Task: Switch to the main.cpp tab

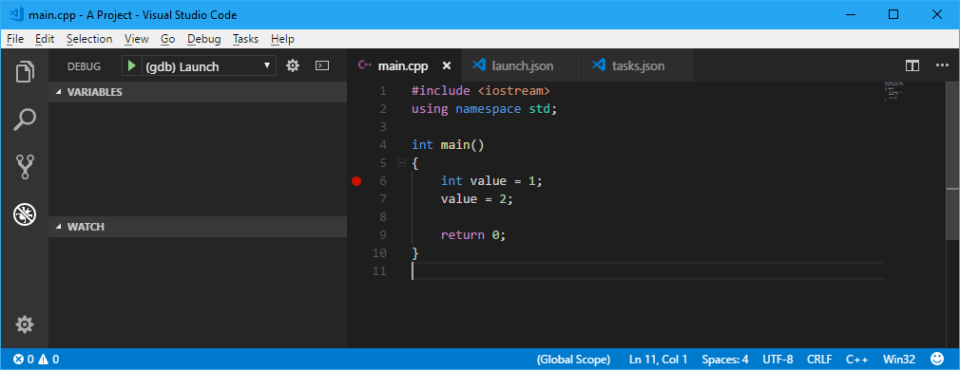Action: 403,66
